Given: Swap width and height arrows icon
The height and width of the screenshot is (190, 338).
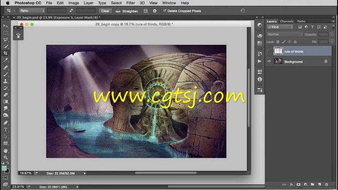Looking at the screenshot, I should (x=71, y=11).
